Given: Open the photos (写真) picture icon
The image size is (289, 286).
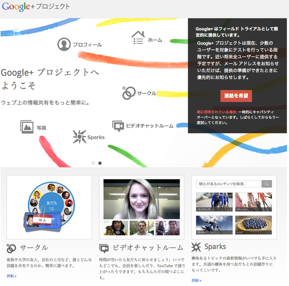Looking at the screenshot, I should (x=27, y=127).
